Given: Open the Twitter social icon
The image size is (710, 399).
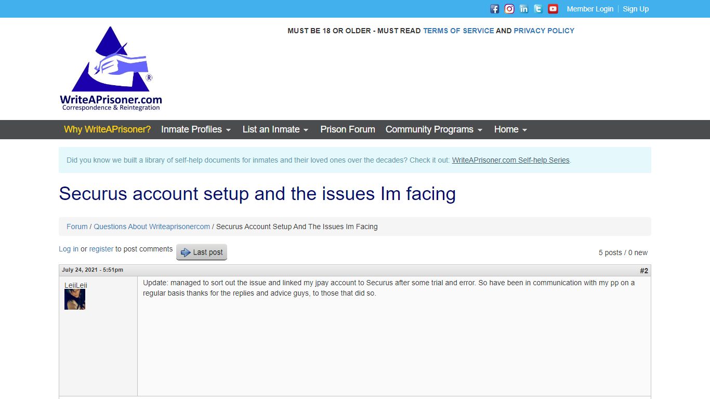Looking at the screenshot, I should 538,9.
